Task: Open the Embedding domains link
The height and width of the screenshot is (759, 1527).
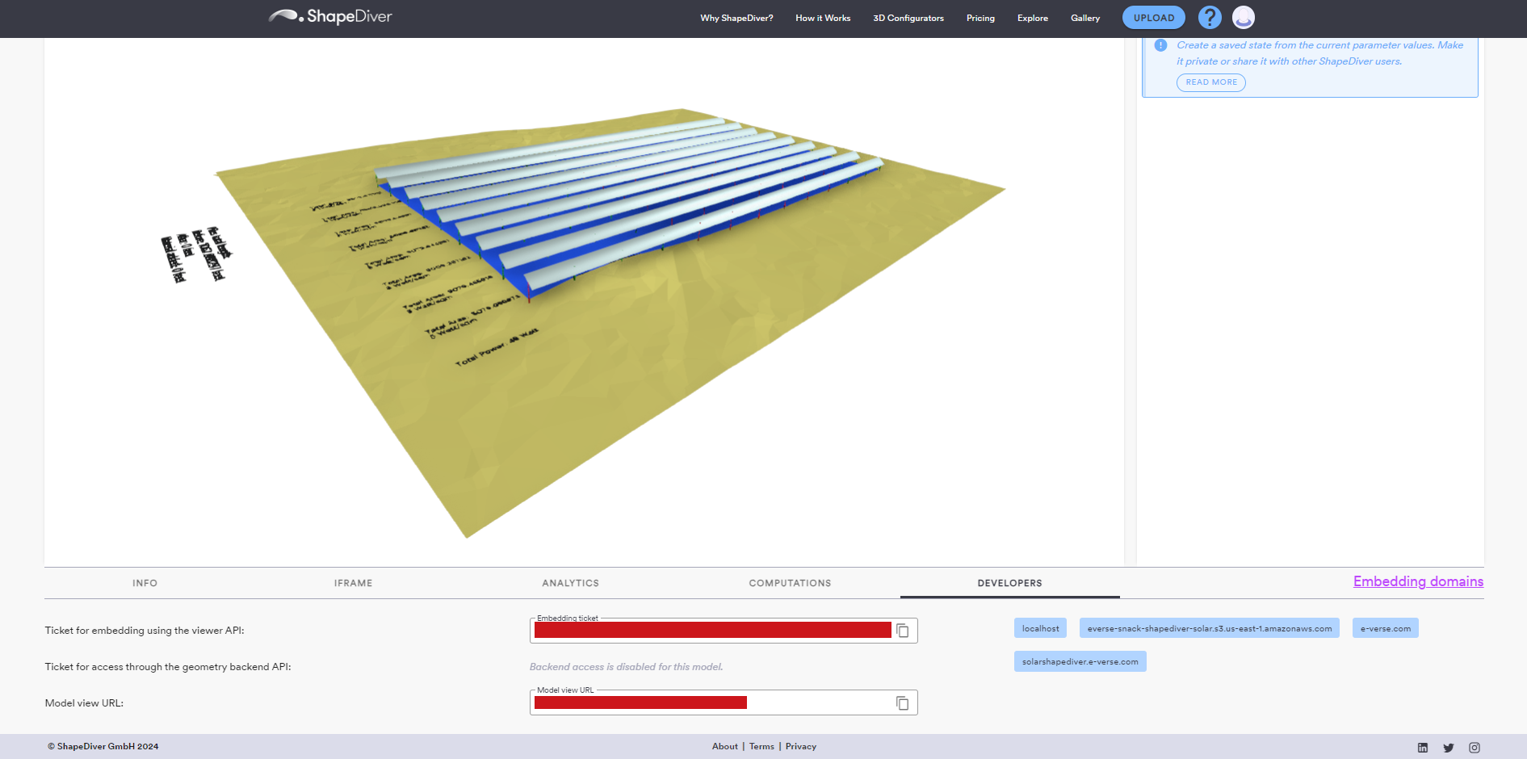Action: (1418, 581)
